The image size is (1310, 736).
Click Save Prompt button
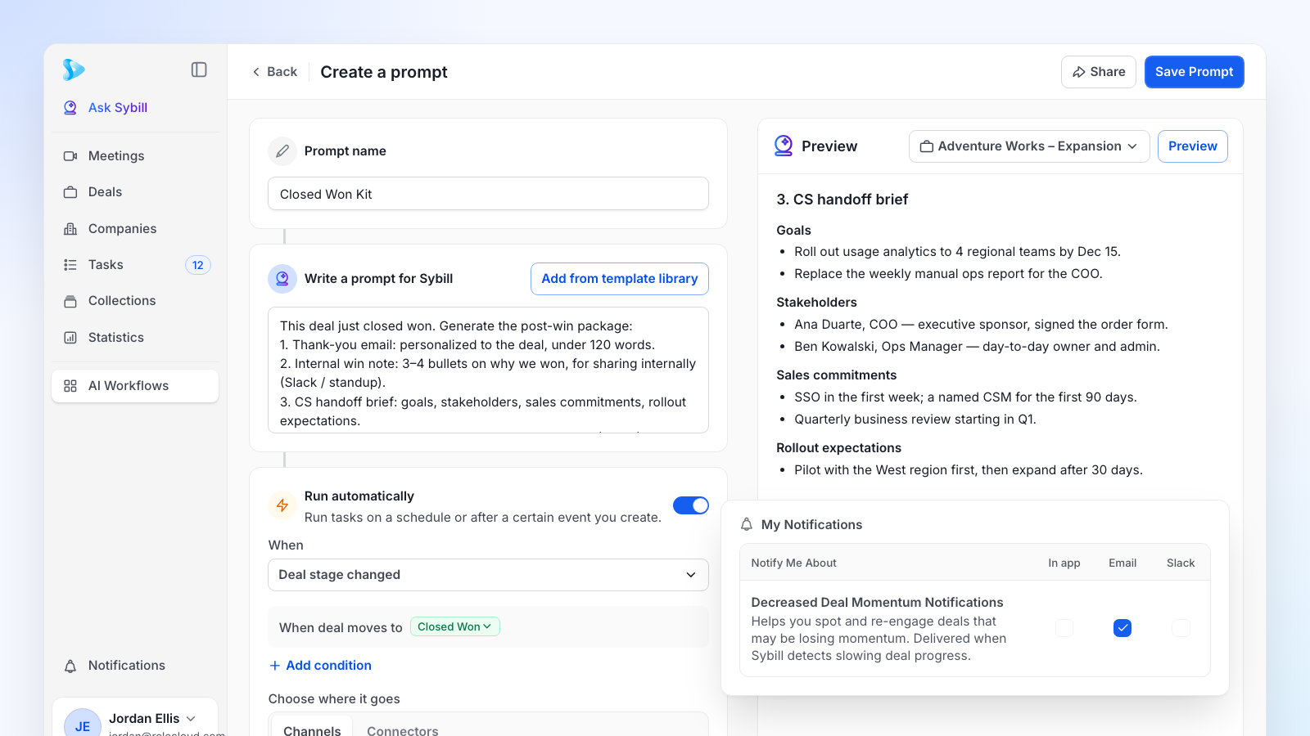coord(1195,72)
